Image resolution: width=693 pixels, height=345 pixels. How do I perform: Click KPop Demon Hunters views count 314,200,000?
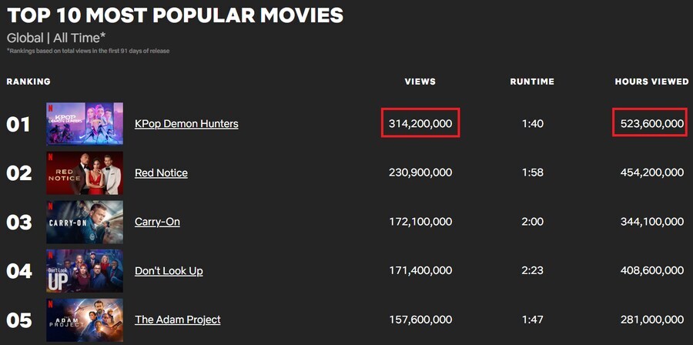(420, 124)
